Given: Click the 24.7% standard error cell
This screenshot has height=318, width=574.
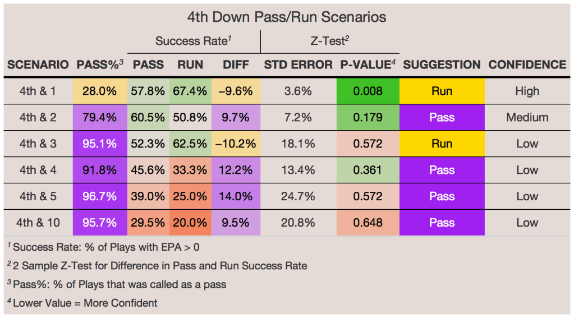Looking at the screenshot, I should (299, 196).
